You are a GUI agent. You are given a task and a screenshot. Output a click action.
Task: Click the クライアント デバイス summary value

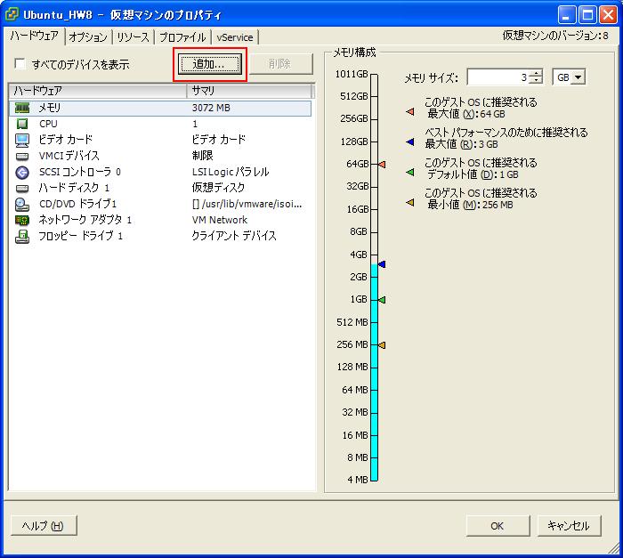234,236
